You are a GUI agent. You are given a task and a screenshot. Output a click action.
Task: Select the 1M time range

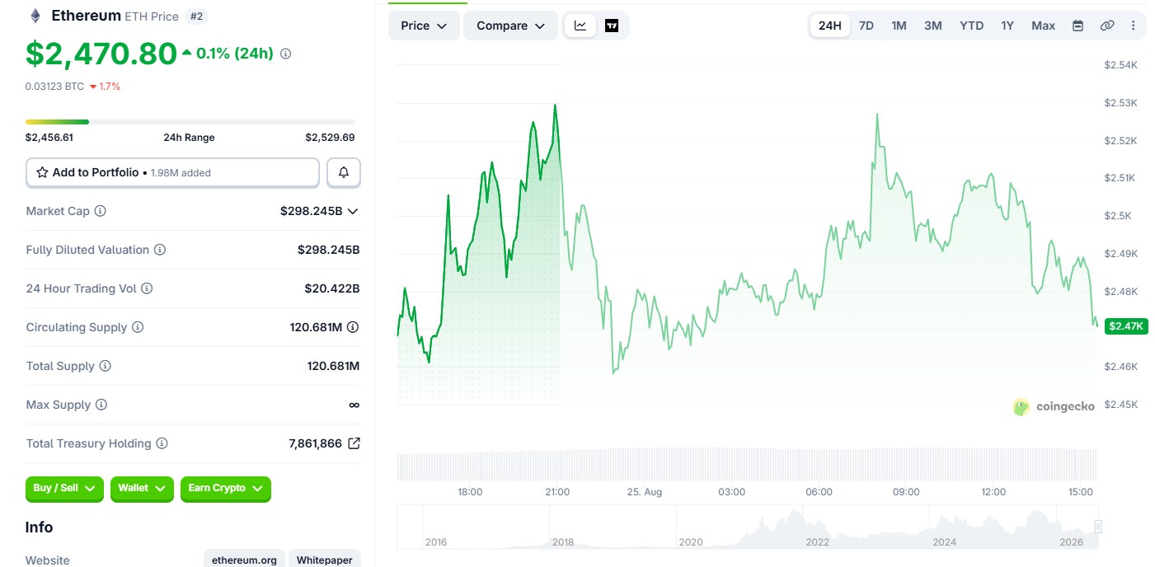[x=899, y=26]
